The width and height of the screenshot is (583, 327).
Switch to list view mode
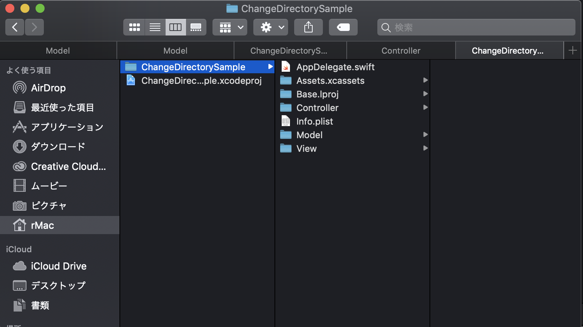155,27
